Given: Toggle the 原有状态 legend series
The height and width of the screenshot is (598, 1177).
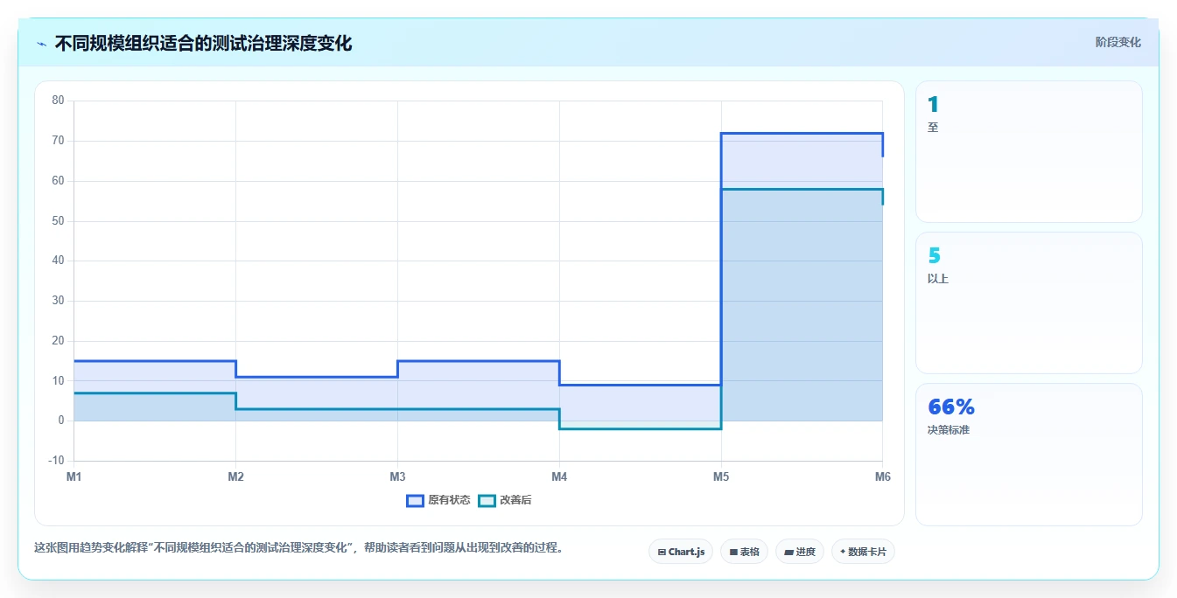Looking at the screenshot, I should click(x=438, y=500).
